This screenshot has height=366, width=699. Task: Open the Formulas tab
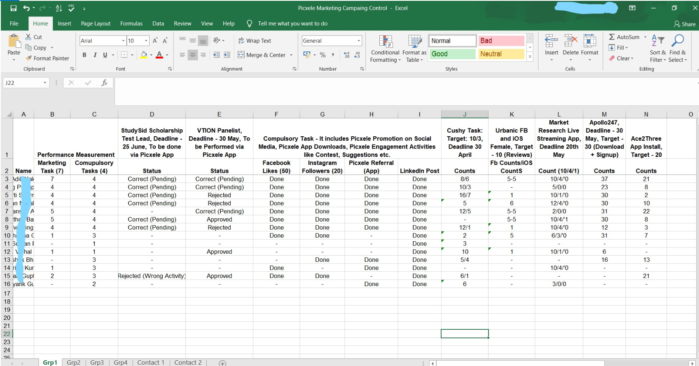(x=131, y=23)
